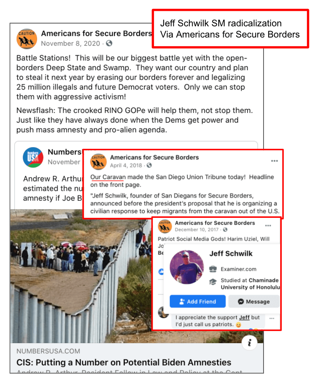Open the info icon on the link preview
This screenshot has height=375, width=311.
[x=250, y=343]
